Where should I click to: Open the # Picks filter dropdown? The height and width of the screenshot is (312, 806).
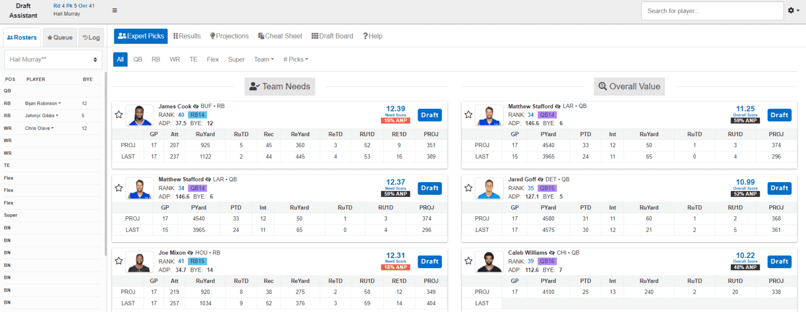[295, 59]
